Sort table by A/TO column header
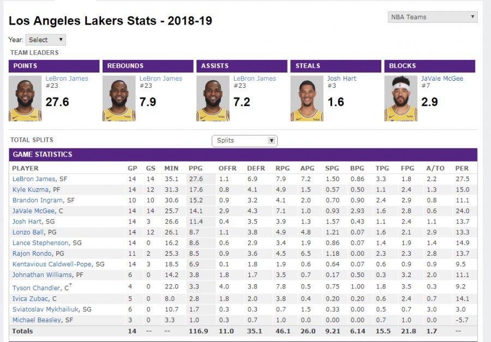 (x=435, y=168)
